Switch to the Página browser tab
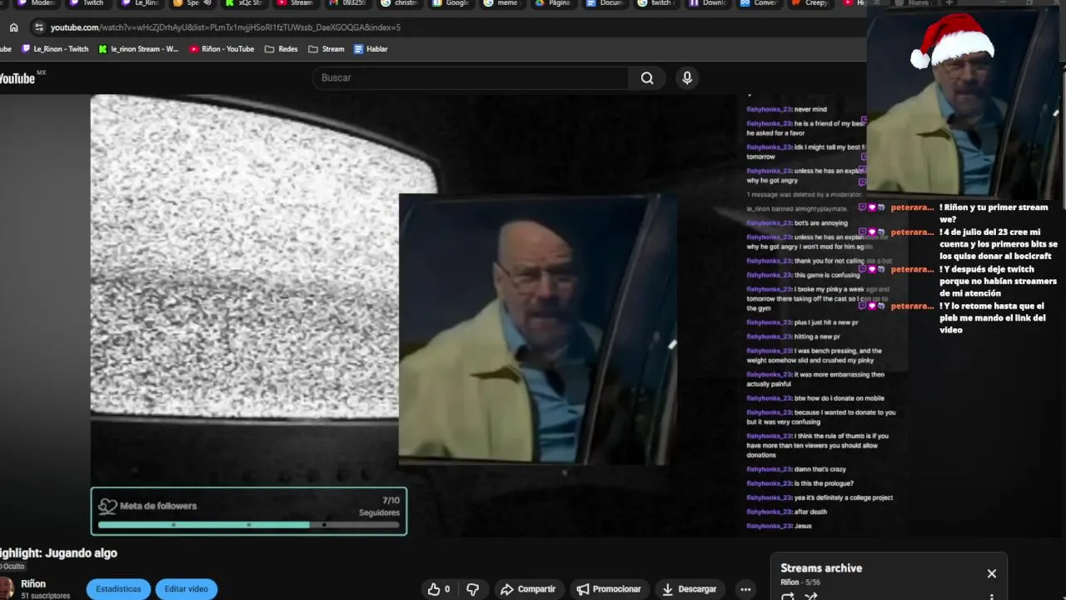 coord(554,3)
